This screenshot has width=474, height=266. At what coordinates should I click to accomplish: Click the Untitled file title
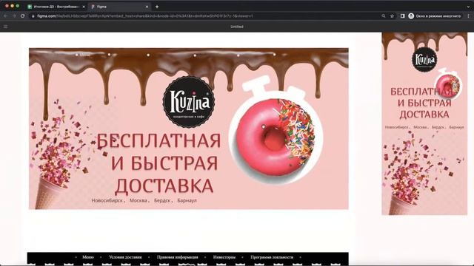point(237,27)
